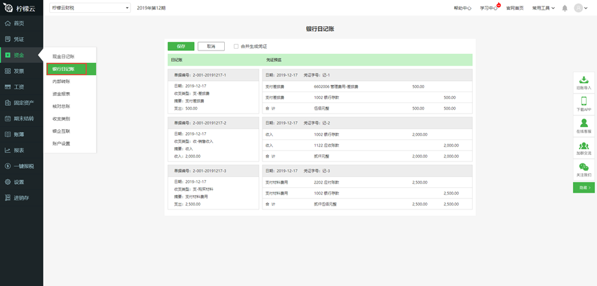Open the 帮助中心 link
This screenshot has height=286, width=597.
pyautogui.click(x=463, y=8)
